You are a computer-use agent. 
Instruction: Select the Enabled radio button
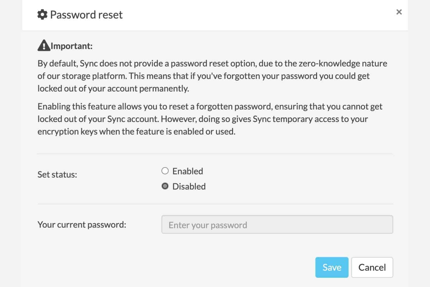[x=165, y=171]
